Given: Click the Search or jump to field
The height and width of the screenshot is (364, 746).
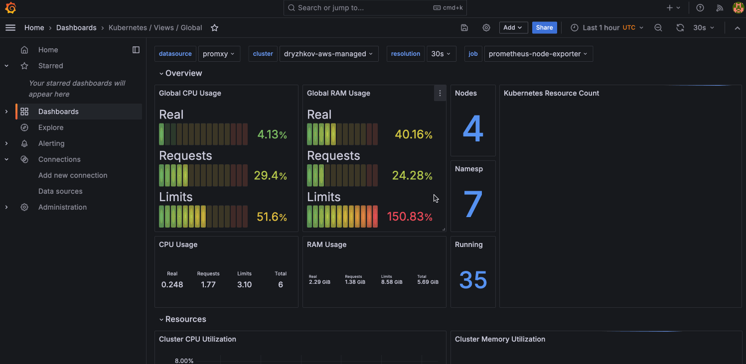Looking at the screenshot, I should 375,7.
